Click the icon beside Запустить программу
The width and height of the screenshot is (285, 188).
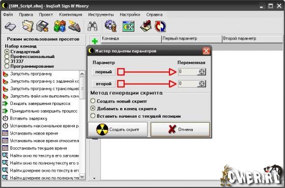point(6,74)
